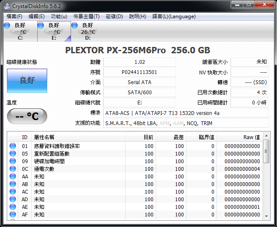Open the 編輯(E) menu
Image resolution: width=277 pixels, height=227 pixels.
coord(36,16)
